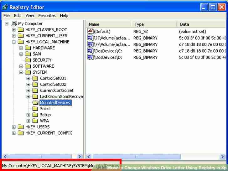Viewport: 228px width, 171px height.
Task: Click left arrow of tree pane scrollbar
Action: click(5, 157)
